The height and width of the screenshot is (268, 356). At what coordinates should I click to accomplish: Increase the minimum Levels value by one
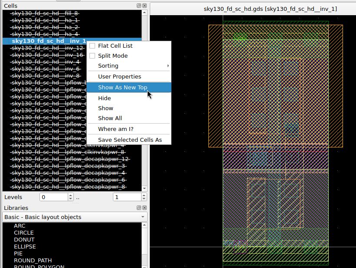(x=71, y=195)
